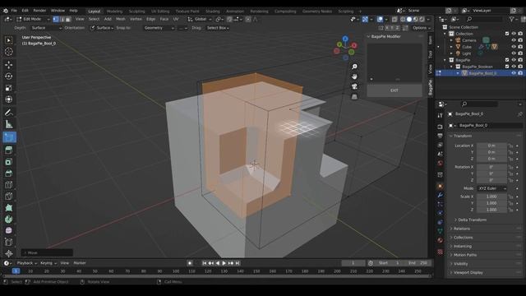Select the Poly Build tool
The height and width of the screenshot is (296, 526).
[x=9, y=208]
